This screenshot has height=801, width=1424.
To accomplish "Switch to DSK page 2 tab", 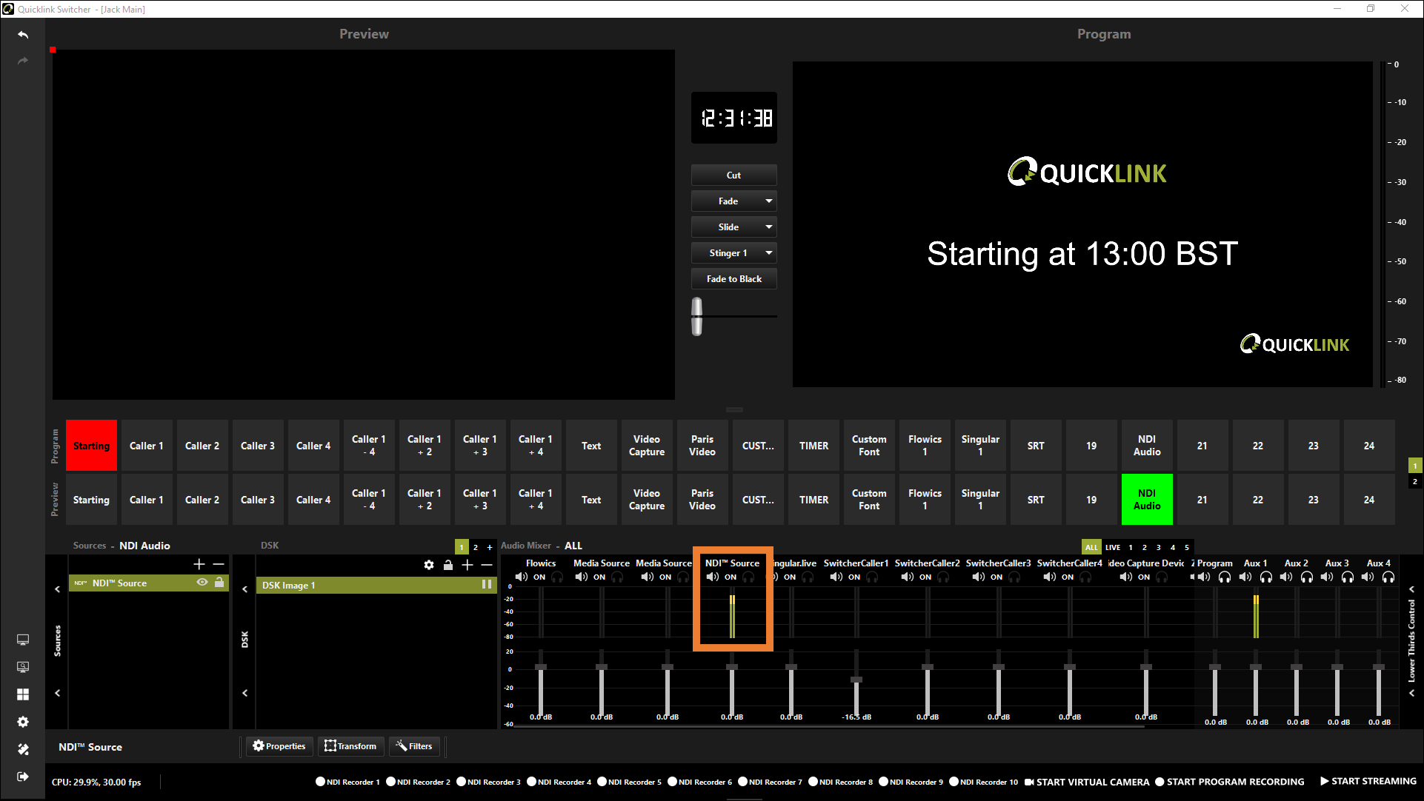I will [476, 548].
